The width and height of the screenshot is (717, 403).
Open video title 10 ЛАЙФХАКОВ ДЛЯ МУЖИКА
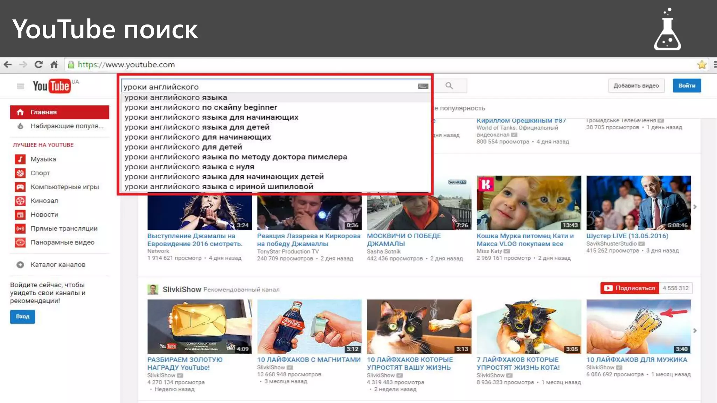pos(637,360)
